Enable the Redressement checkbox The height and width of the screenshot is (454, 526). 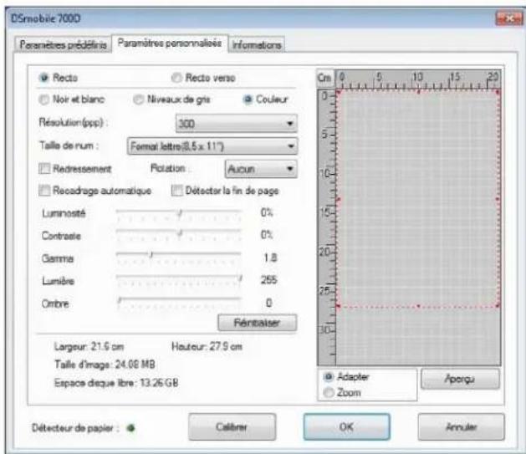[44, 168]
